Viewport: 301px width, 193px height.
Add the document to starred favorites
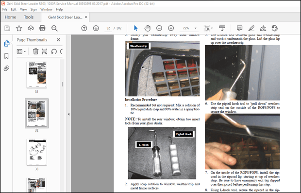(19, 28)
